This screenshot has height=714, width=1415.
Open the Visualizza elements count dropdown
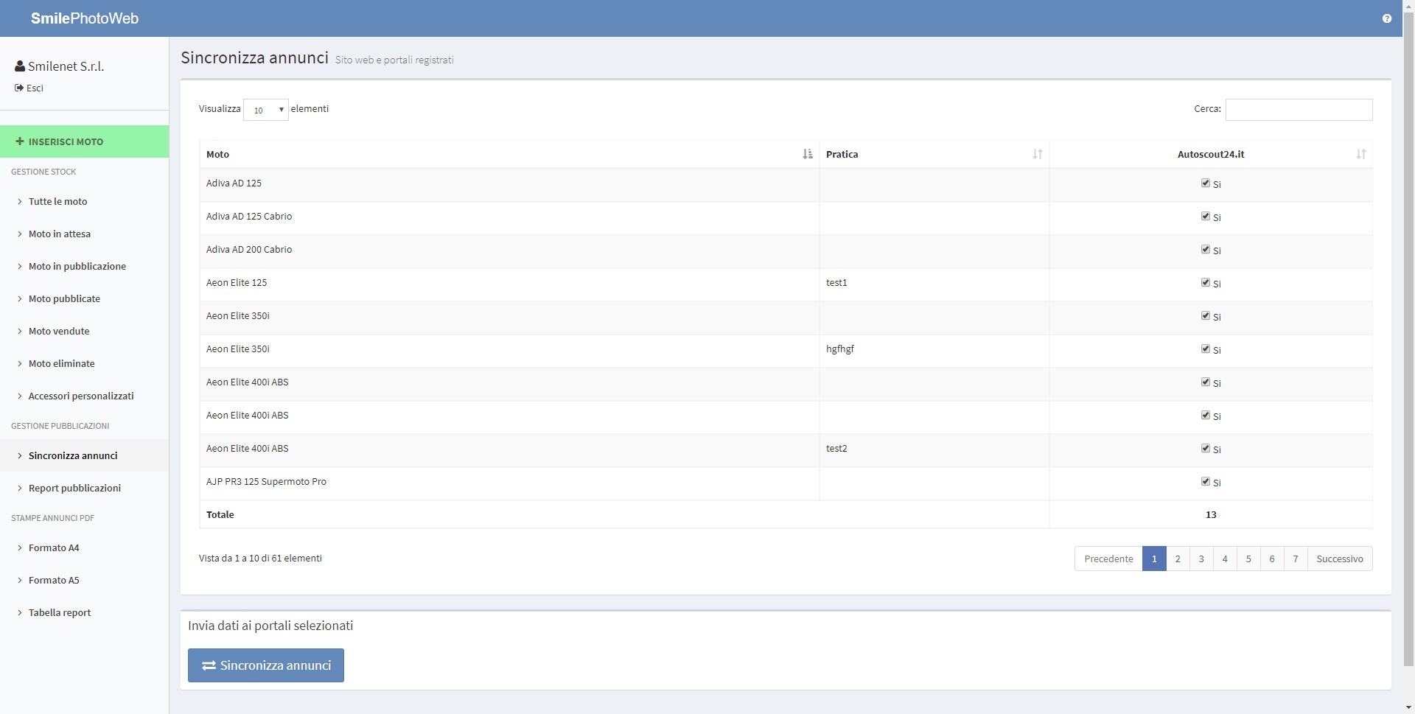point(266,110)
